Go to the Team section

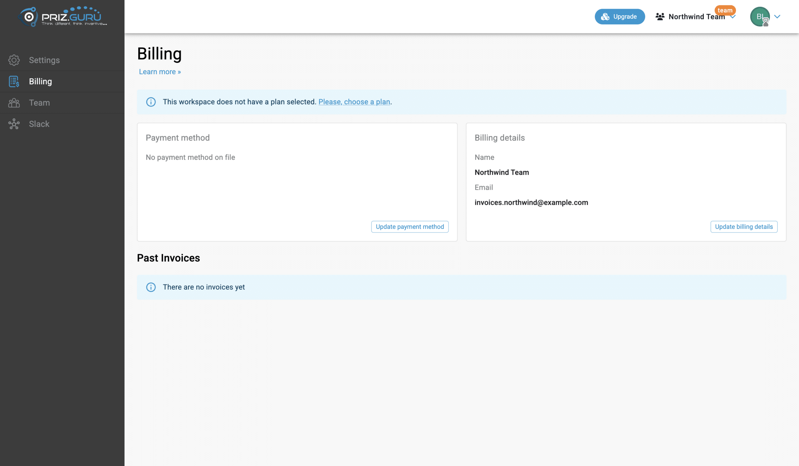pyautogui.click(x=62, y=102)
